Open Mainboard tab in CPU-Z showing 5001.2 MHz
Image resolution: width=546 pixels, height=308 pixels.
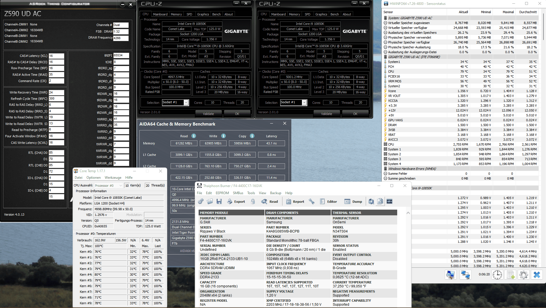(278, 14)
